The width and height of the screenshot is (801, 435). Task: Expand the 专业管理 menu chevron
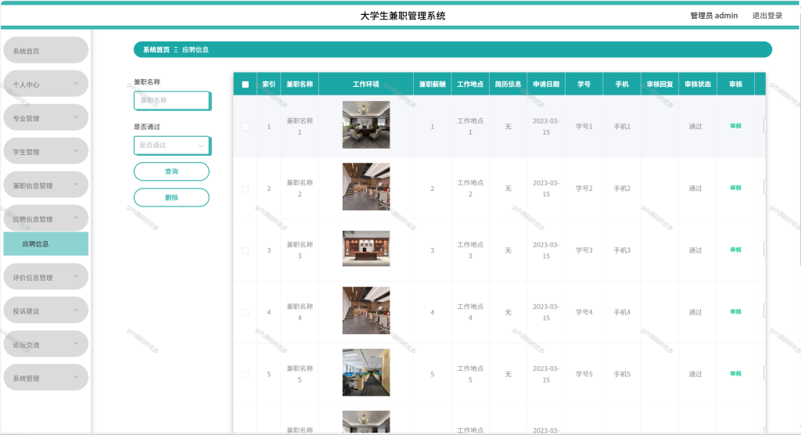[76, 117]
